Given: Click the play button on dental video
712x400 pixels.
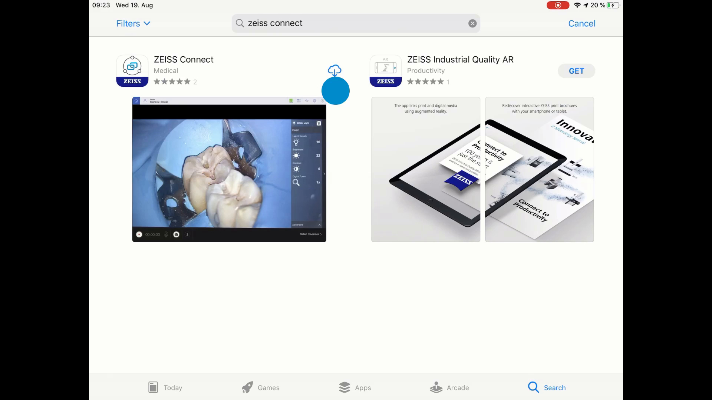Looking at the screenshot, I should click(138, 234).
